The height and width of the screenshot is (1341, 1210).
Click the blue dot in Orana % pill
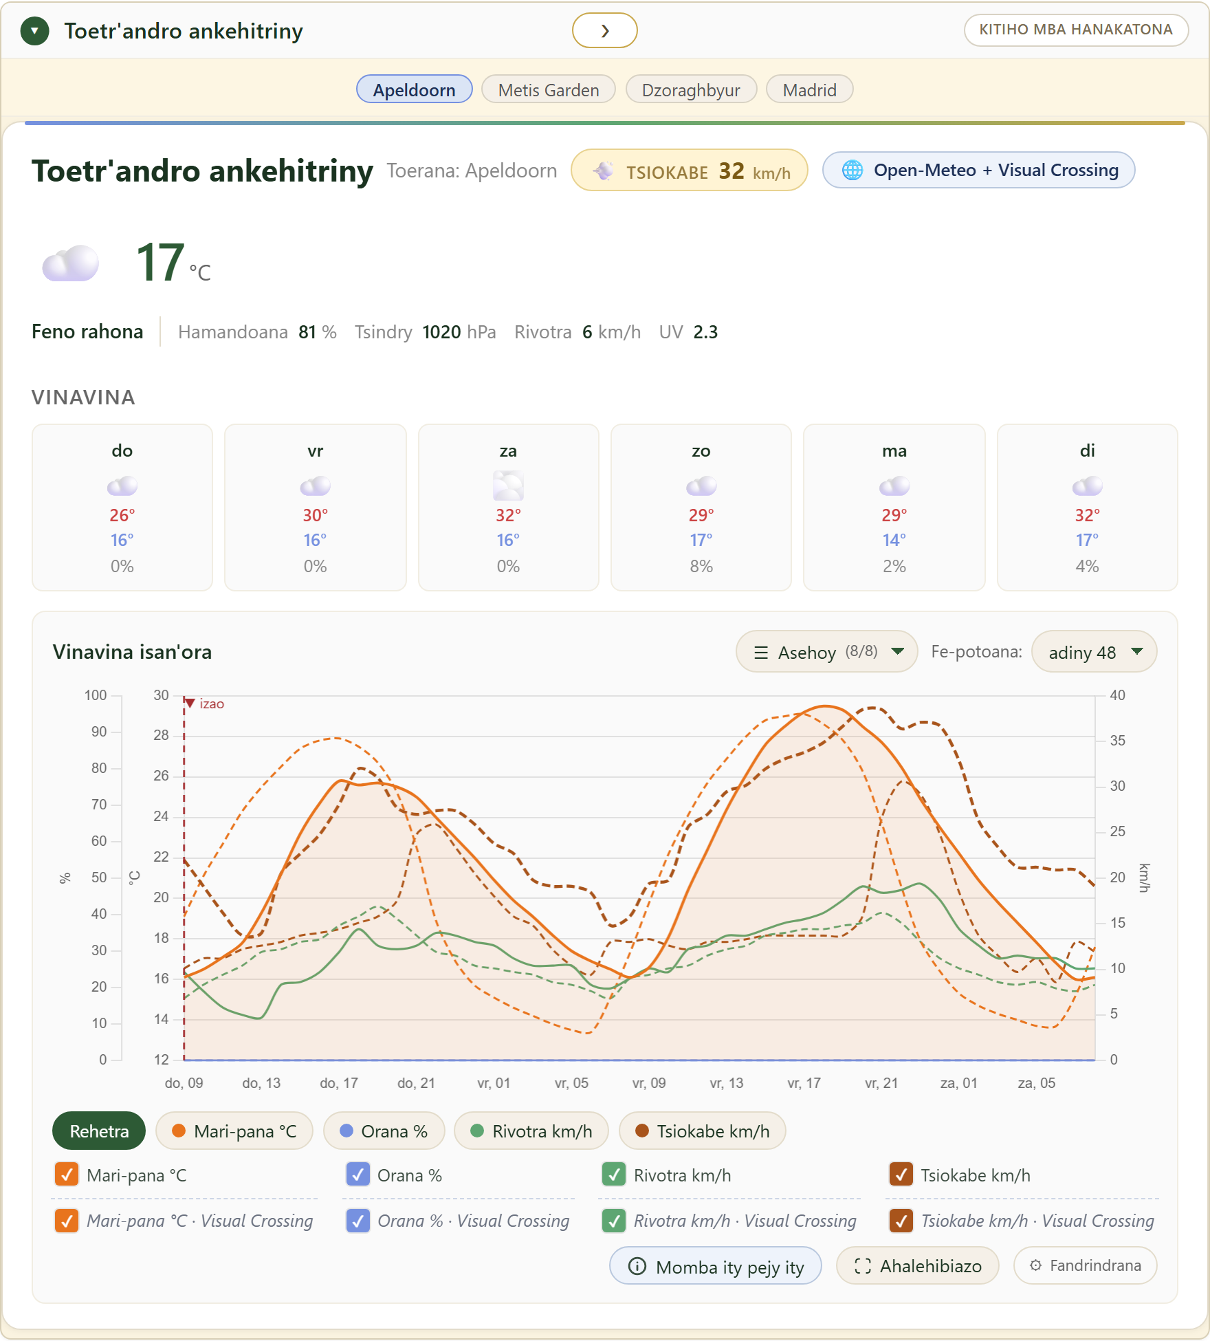pyautogui.click(x=346, y=1131)
